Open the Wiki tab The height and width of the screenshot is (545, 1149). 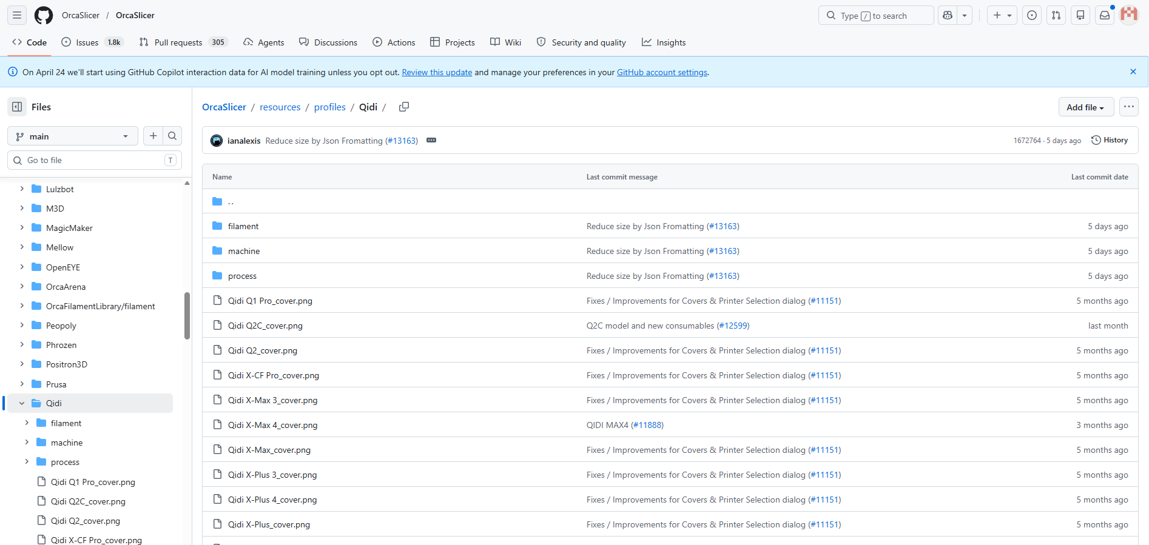point(506,42)
